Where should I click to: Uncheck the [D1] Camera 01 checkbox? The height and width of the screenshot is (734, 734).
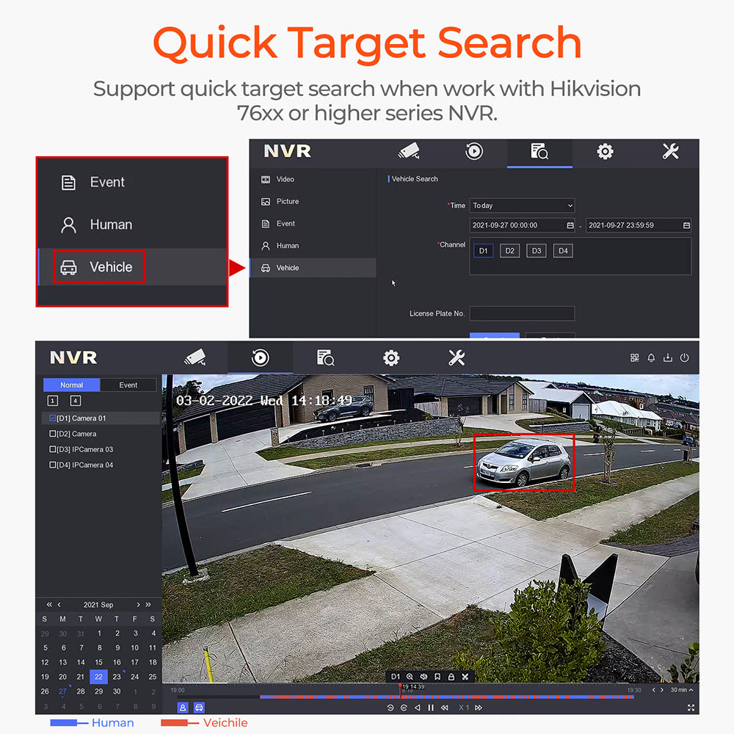point(53,418)
